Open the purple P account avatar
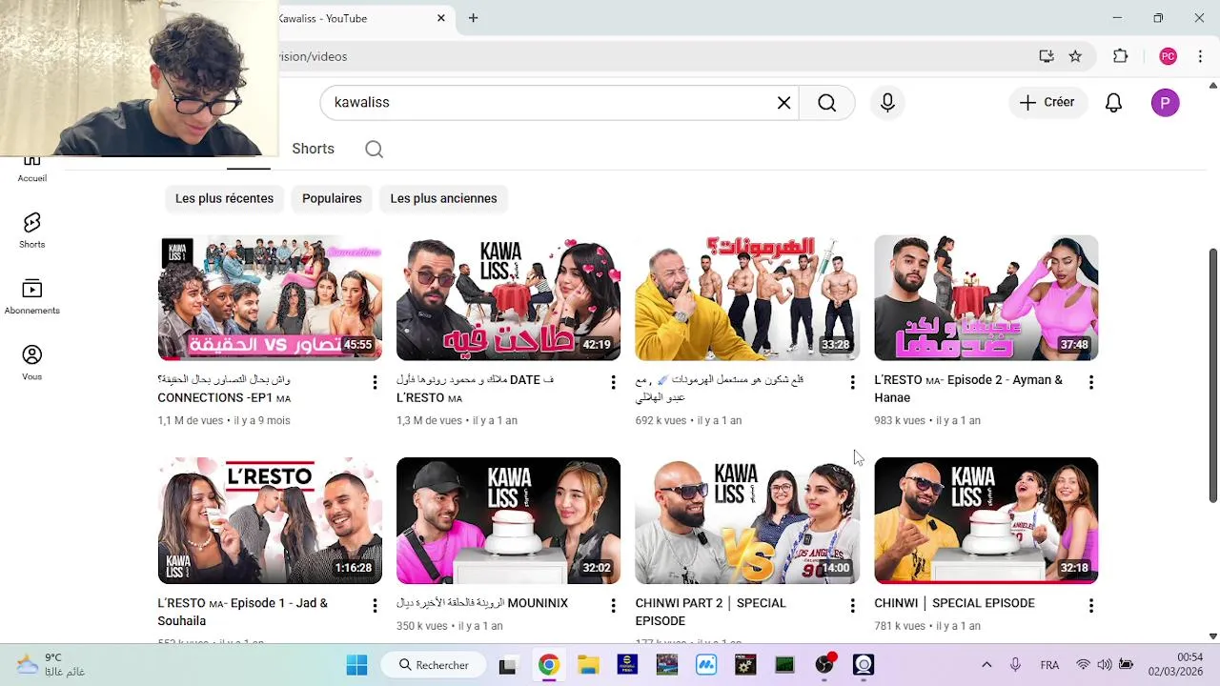The height and width of the screenshot is (686, 1220). tap(1165, 103)
